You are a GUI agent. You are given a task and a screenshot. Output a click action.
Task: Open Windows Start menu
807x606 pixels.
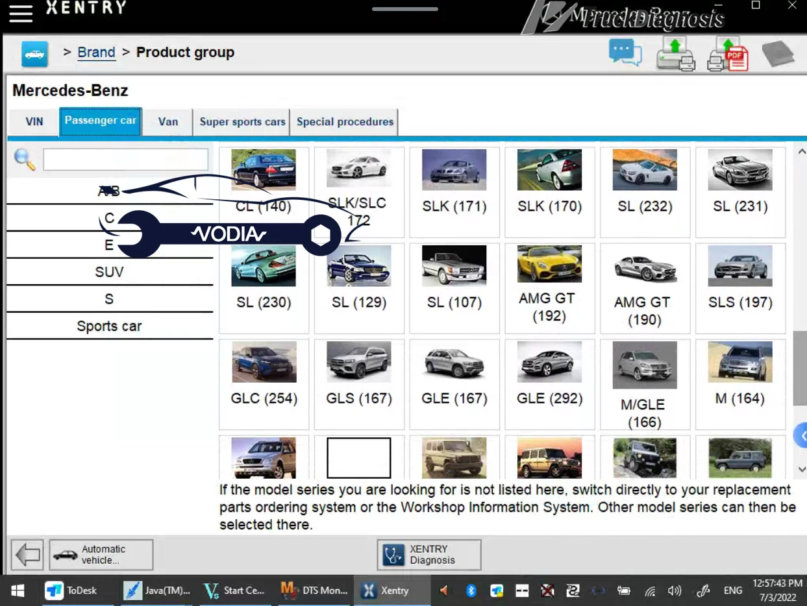tap(18, 590)
